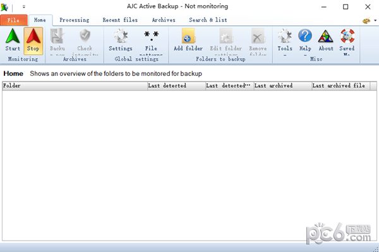Expand the quick access toolbar dropdown
The height and width of the screenshot is (252, 379).
tap(24, 6)
